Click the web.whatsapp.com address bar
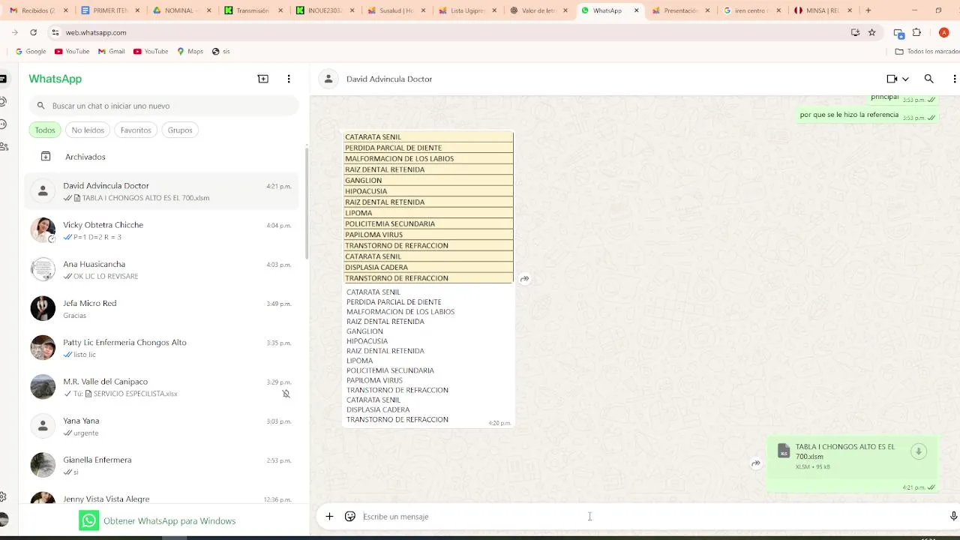Viewport: 960px width, 540px height. tap(450, 32)
